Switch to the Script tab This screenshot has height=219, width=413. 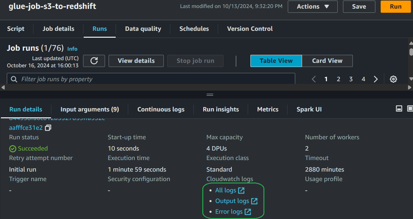point(16,29)
